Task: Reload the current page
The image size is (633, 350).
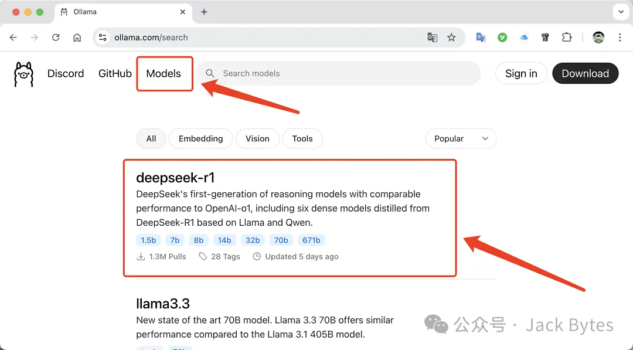Action: (56, 37)
